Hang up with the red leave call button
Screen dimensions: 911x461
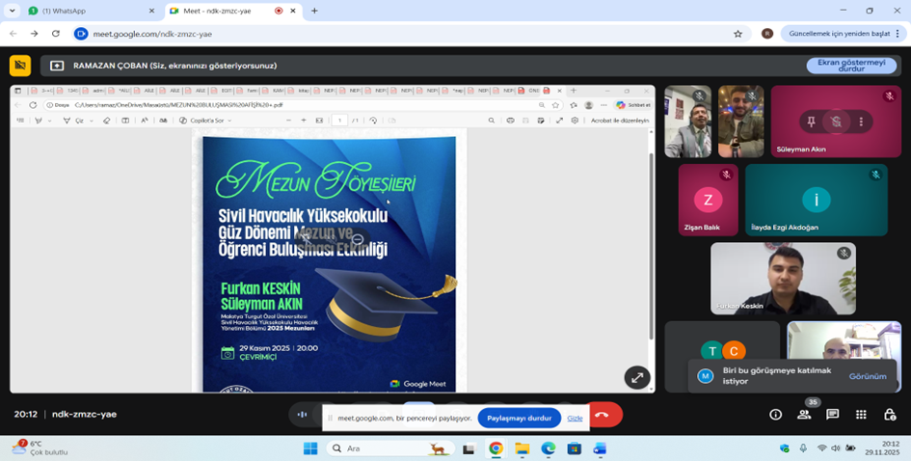tap(603, 415)
